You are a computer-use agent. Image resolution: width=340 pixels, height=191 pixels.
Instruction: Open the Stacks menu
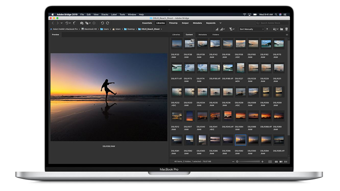coord(105,15)
